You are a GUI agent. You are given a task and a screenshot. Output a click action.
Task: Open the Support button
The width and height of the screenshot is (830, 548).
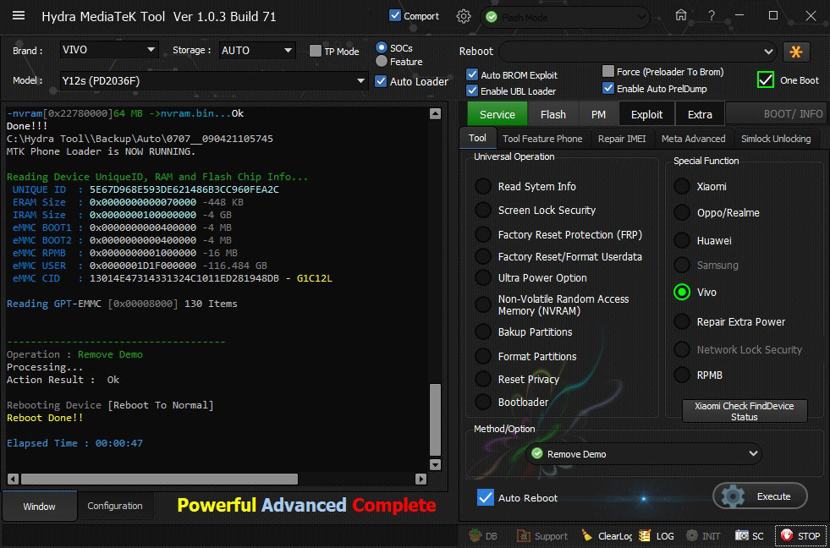pos(542,536)
